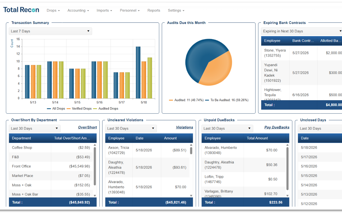This screenshot has width=342, height=214.
Task: Click the Total Recon logo
Action: click(x=21, y=10)
